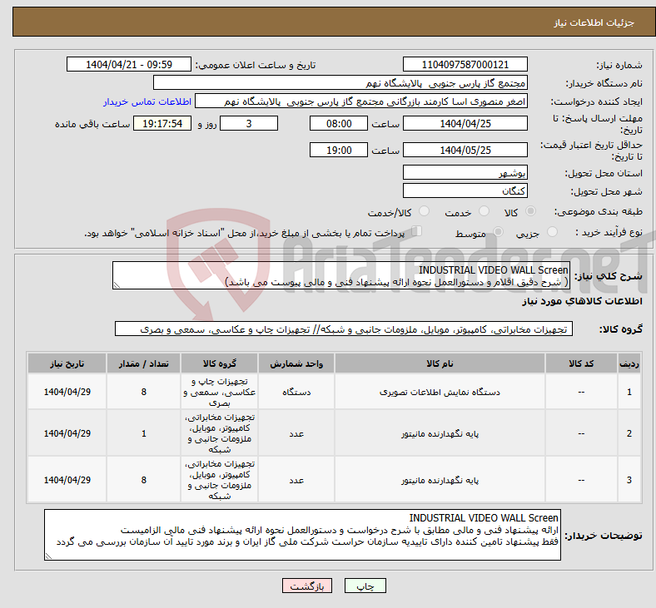Click the buyer notes text area
Viewport: 656px width, 608px height.
[x=302, y=535]
